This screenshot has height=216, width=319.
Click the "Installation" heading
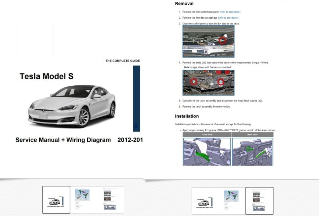(x=187, y=116)
